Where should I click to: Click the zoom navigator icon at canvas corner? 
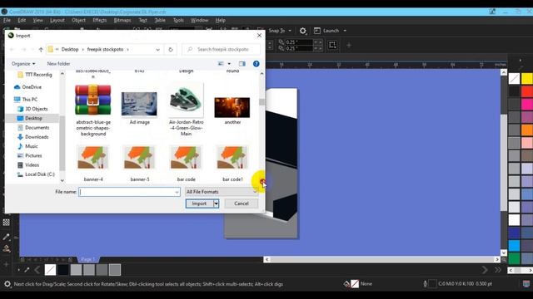coord(504,259)
